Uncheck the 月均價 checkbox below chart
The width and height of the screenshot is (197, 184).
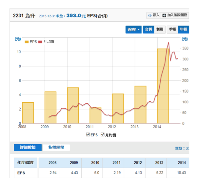pyautogui.click(x=103, y=134)
